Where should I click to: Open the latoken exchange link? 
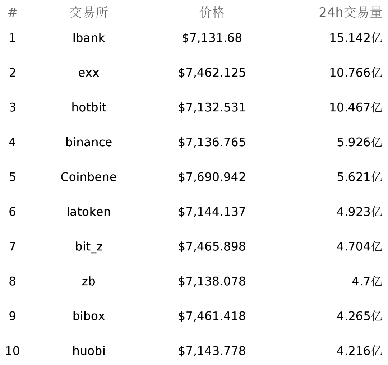point(89,212)
